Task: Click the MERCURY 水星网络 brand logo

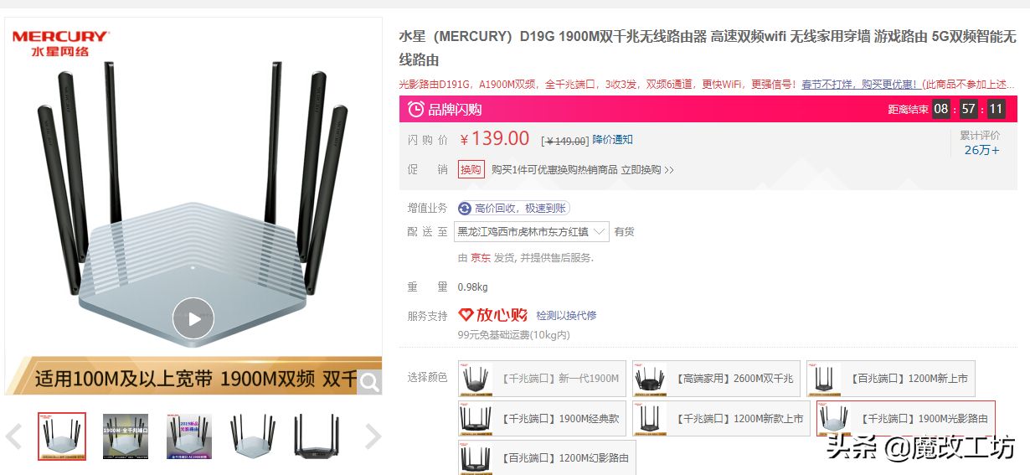Action: tap(59, 44)
